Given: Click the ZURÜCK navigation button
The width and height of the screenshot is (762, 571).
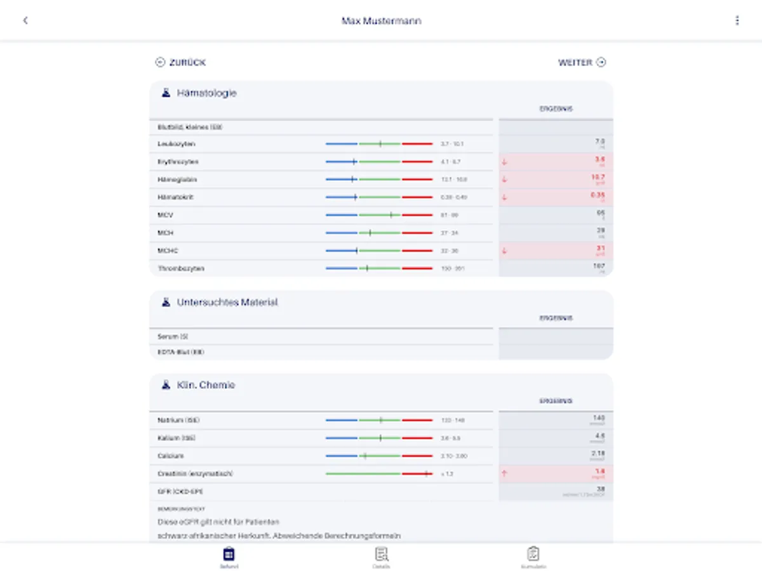Looking at the screenshot, I should tap(180, 62).
